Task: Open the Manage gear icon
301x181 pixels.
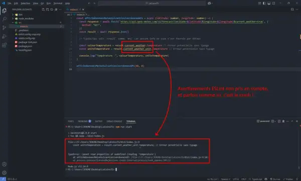Action: pyautogui.click(x=4, y=173)
